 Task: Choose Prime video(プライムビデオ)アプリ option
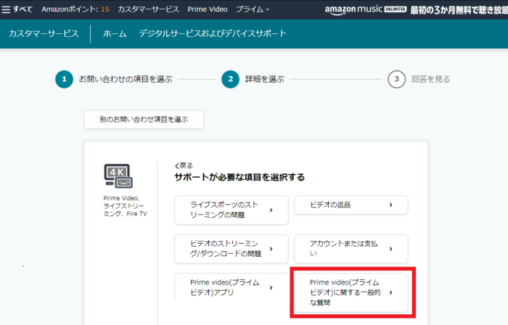[232, 287]
